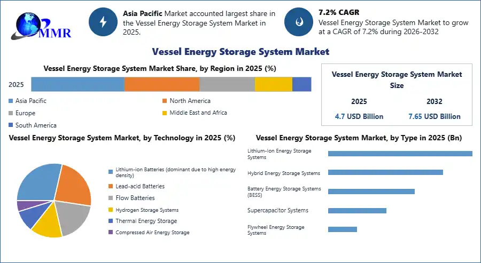Image resolution: width=481 pixels, height=263 pixels.
Task: Click the 'Flywheel Energy Storage Systems' axis label
Action: click(x=276, y=230)
